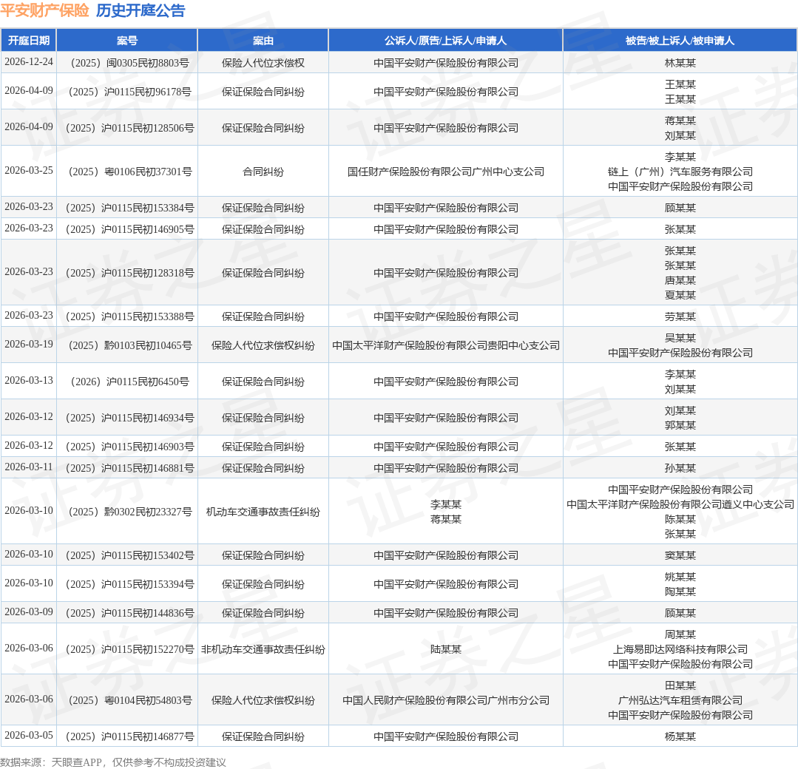Click case number (2025)沪0115民初152270号
The width and height of the screenshot is (798, 769).
pos(126,650)
